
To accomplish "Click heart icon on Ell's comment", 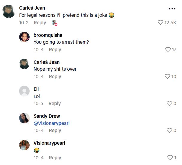I will coord(169,104).
